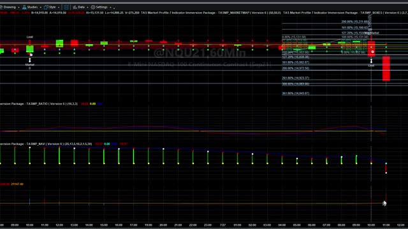
Task: Click the V=275,260 volume value
Action: coord(132,13)
